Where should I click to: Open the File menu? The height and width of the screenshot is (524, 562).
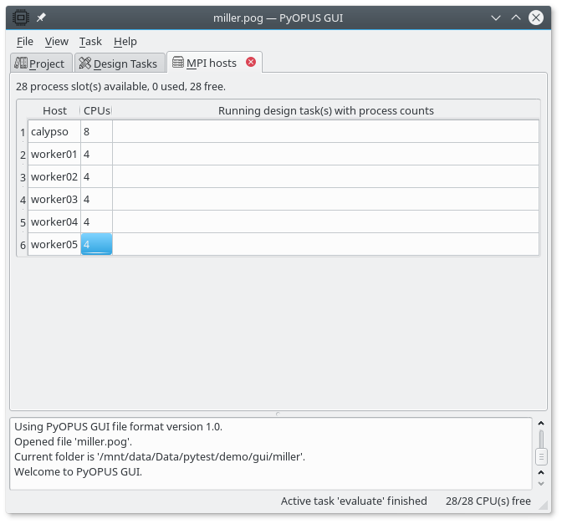point(25,41)
